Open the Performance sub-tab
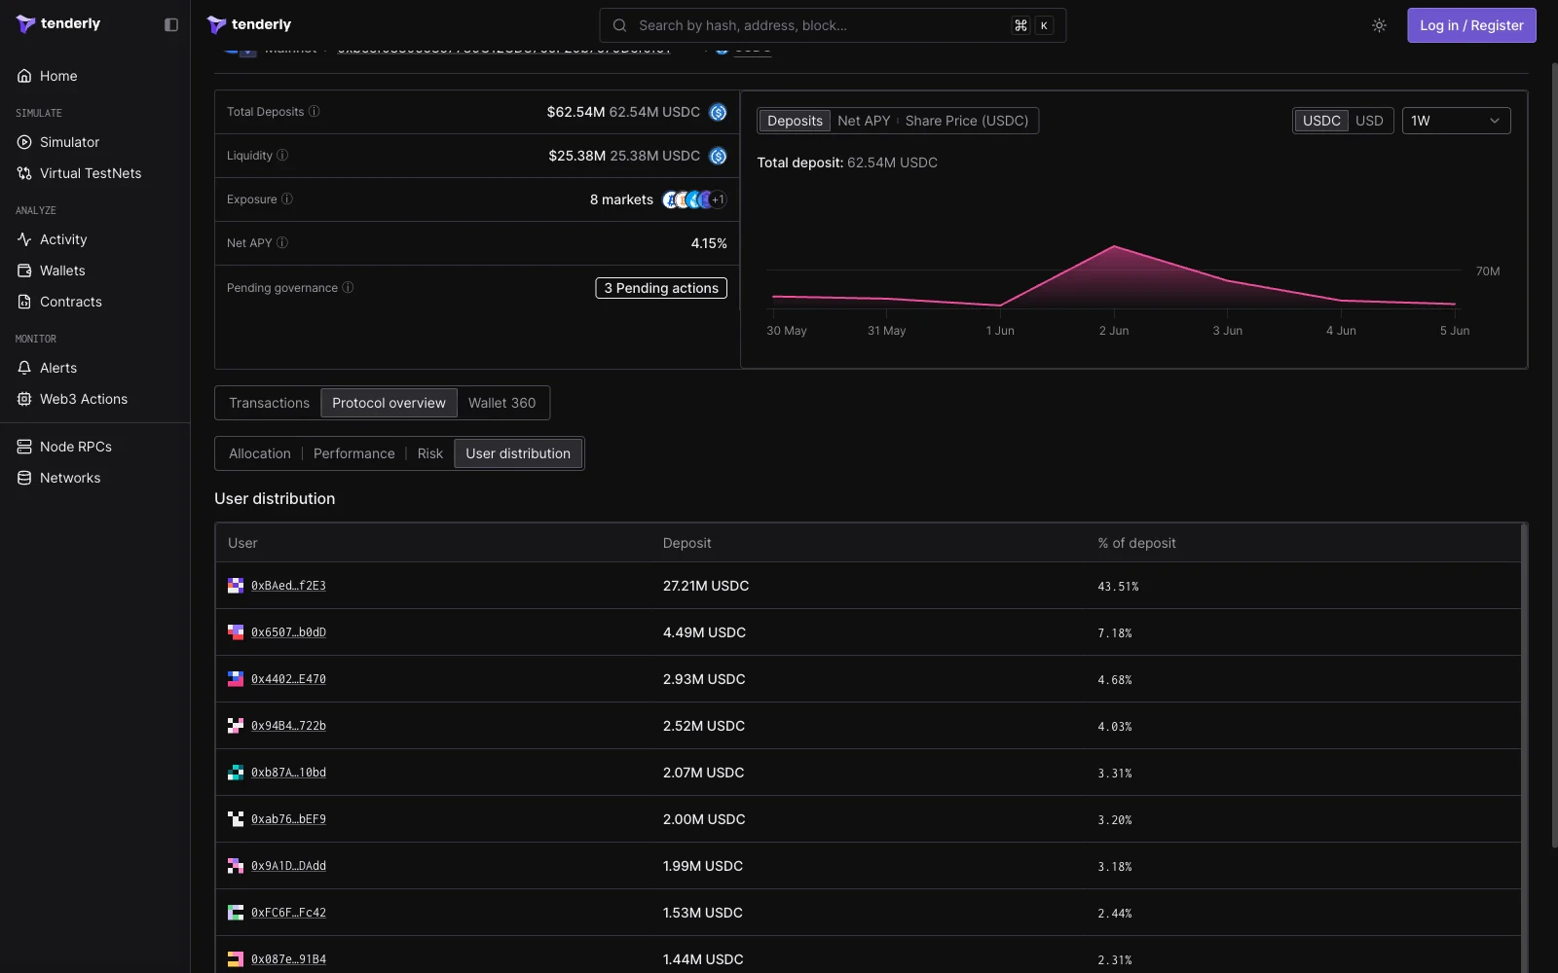Image resolution: width=1558 pixels, height=973 pixels. (354, 453)
